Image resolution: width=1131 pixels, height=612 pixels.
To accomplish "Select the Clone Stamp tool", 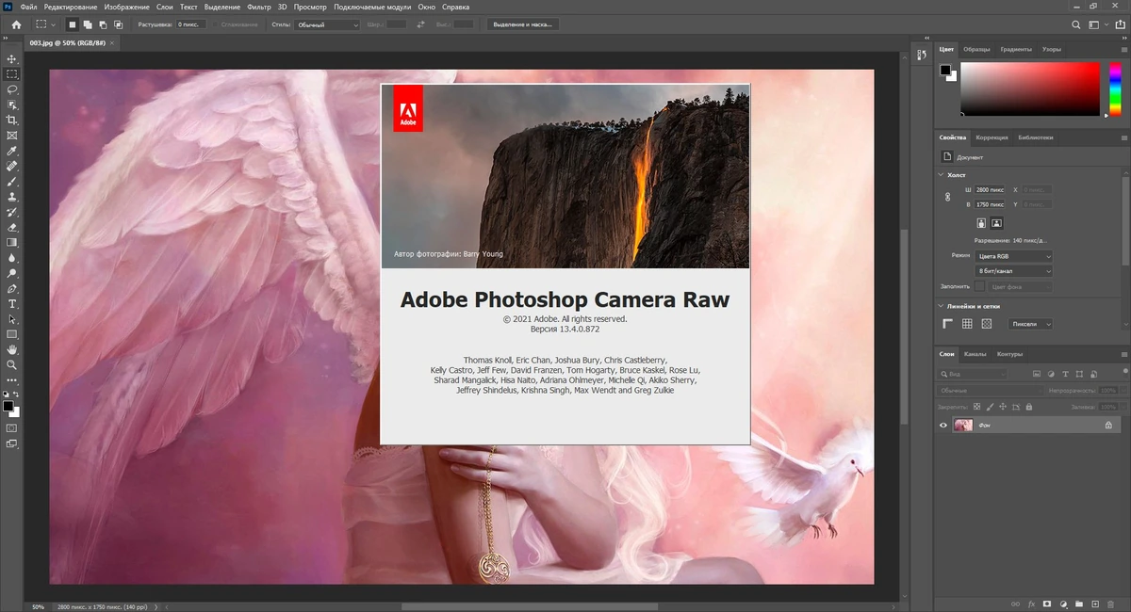I will (x=12, y=197).
